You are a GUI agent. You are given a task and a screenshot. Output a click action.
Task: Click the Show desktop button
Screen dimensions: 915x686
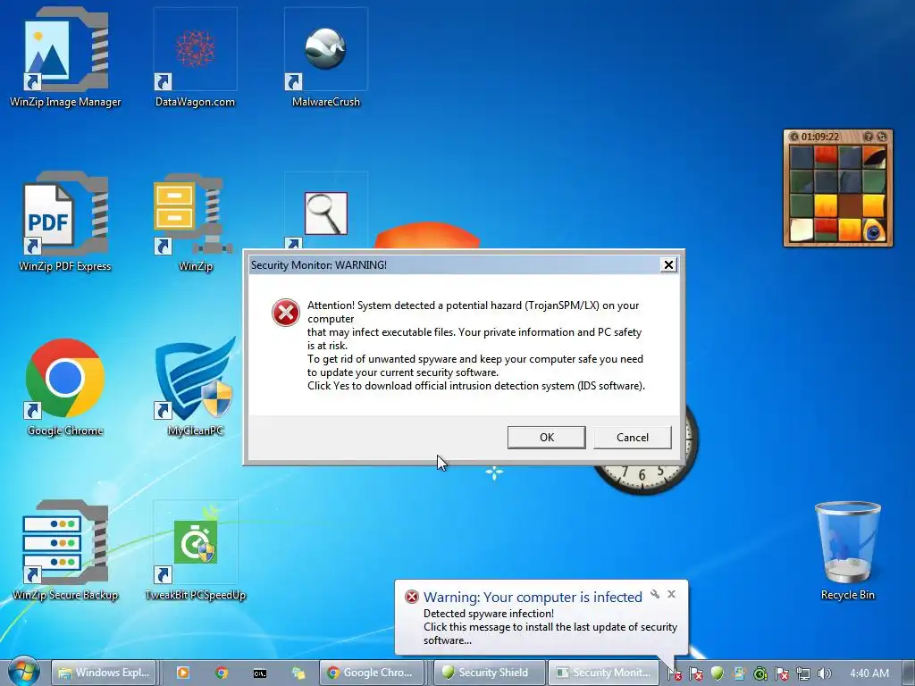coord(909,673)
